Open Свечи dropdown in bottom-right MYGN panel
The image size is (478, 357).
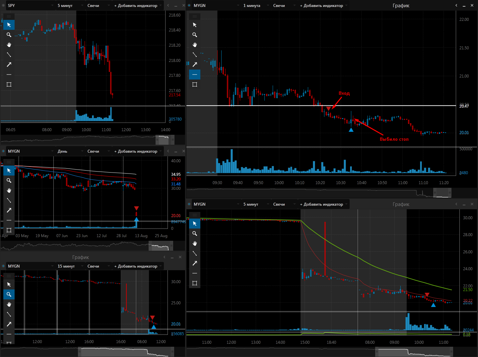coord(284,204)
